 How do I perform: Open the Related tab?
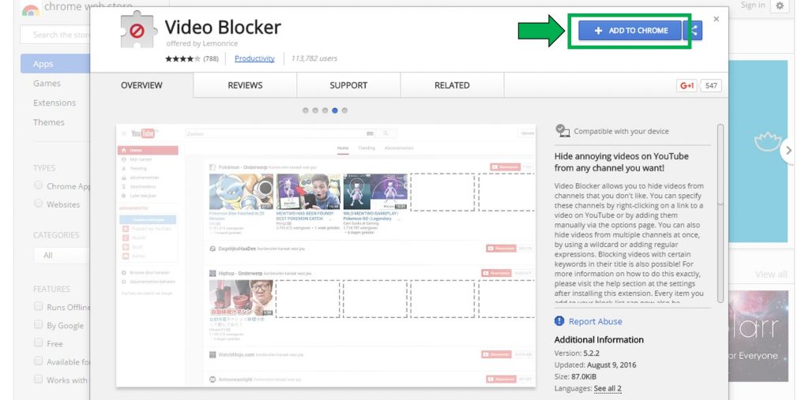pos(452,85)
